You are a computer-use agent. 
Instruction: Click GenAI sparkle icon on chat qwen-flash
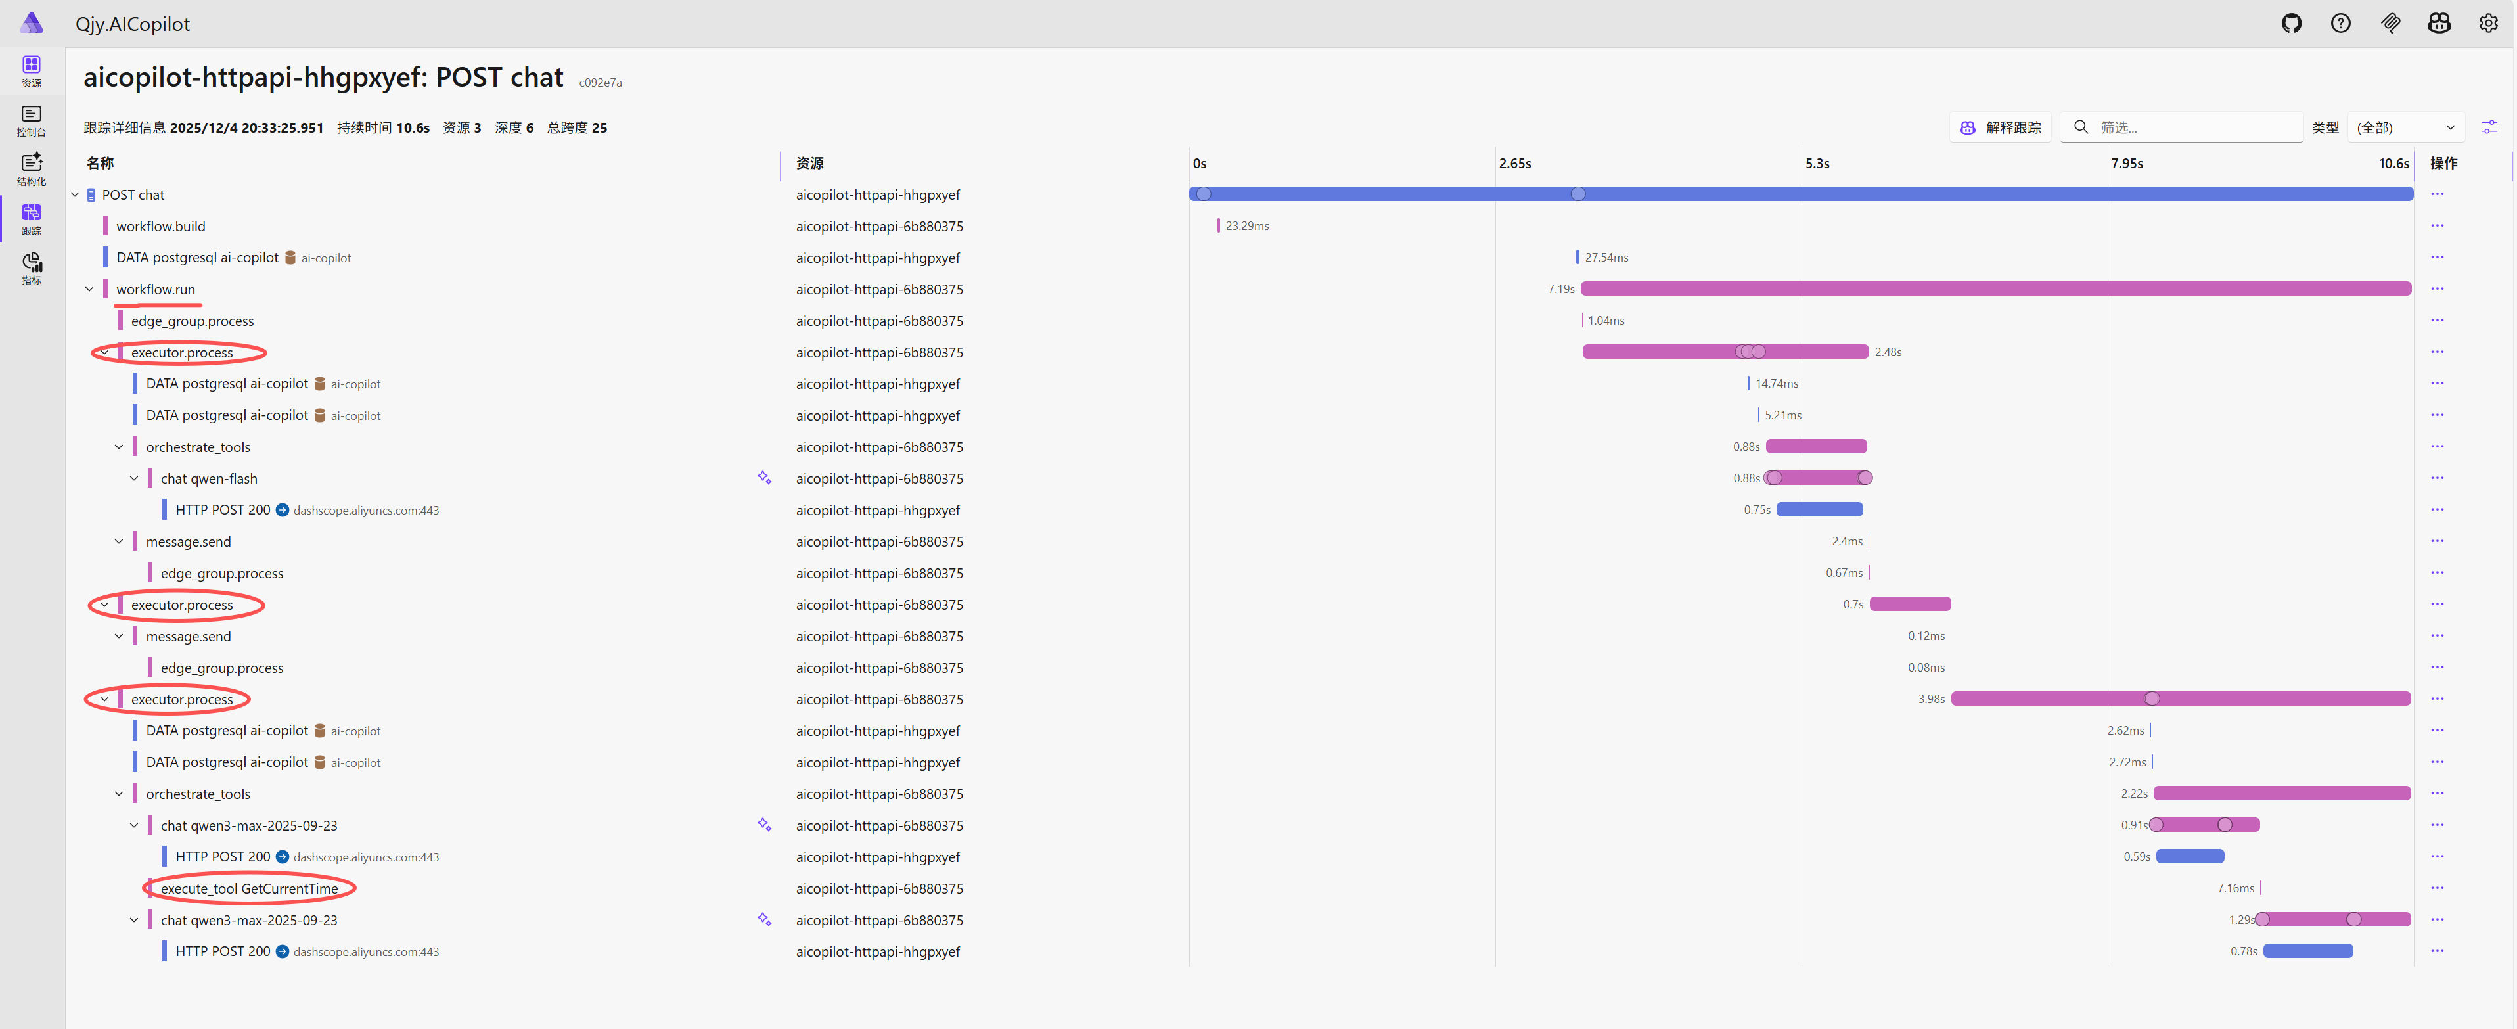coord(764,478)
